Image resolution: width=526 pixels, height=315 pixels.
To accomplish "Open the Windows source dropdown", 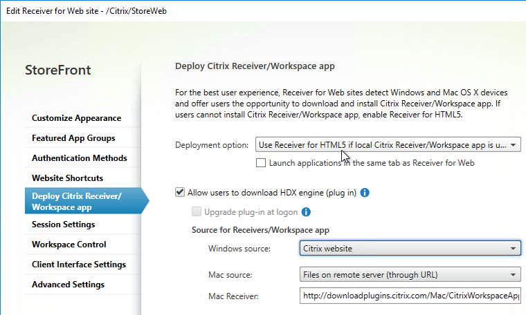I will click(x=410, y=249).
